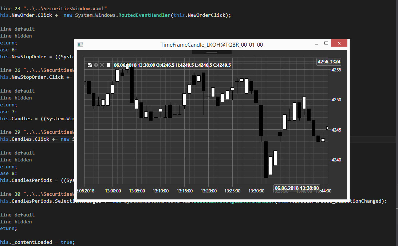The image size is (398, 246).
Task: Click the 4250 label on price axis
Action: [x=336, y=100]
